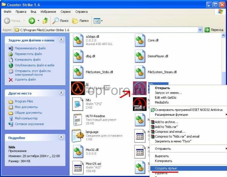
Task: Select the language setup info icon
Action: (78, 136)
